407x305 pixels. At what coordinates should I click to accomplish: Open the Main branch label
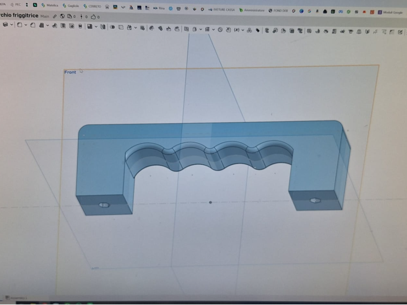point(45,16)
